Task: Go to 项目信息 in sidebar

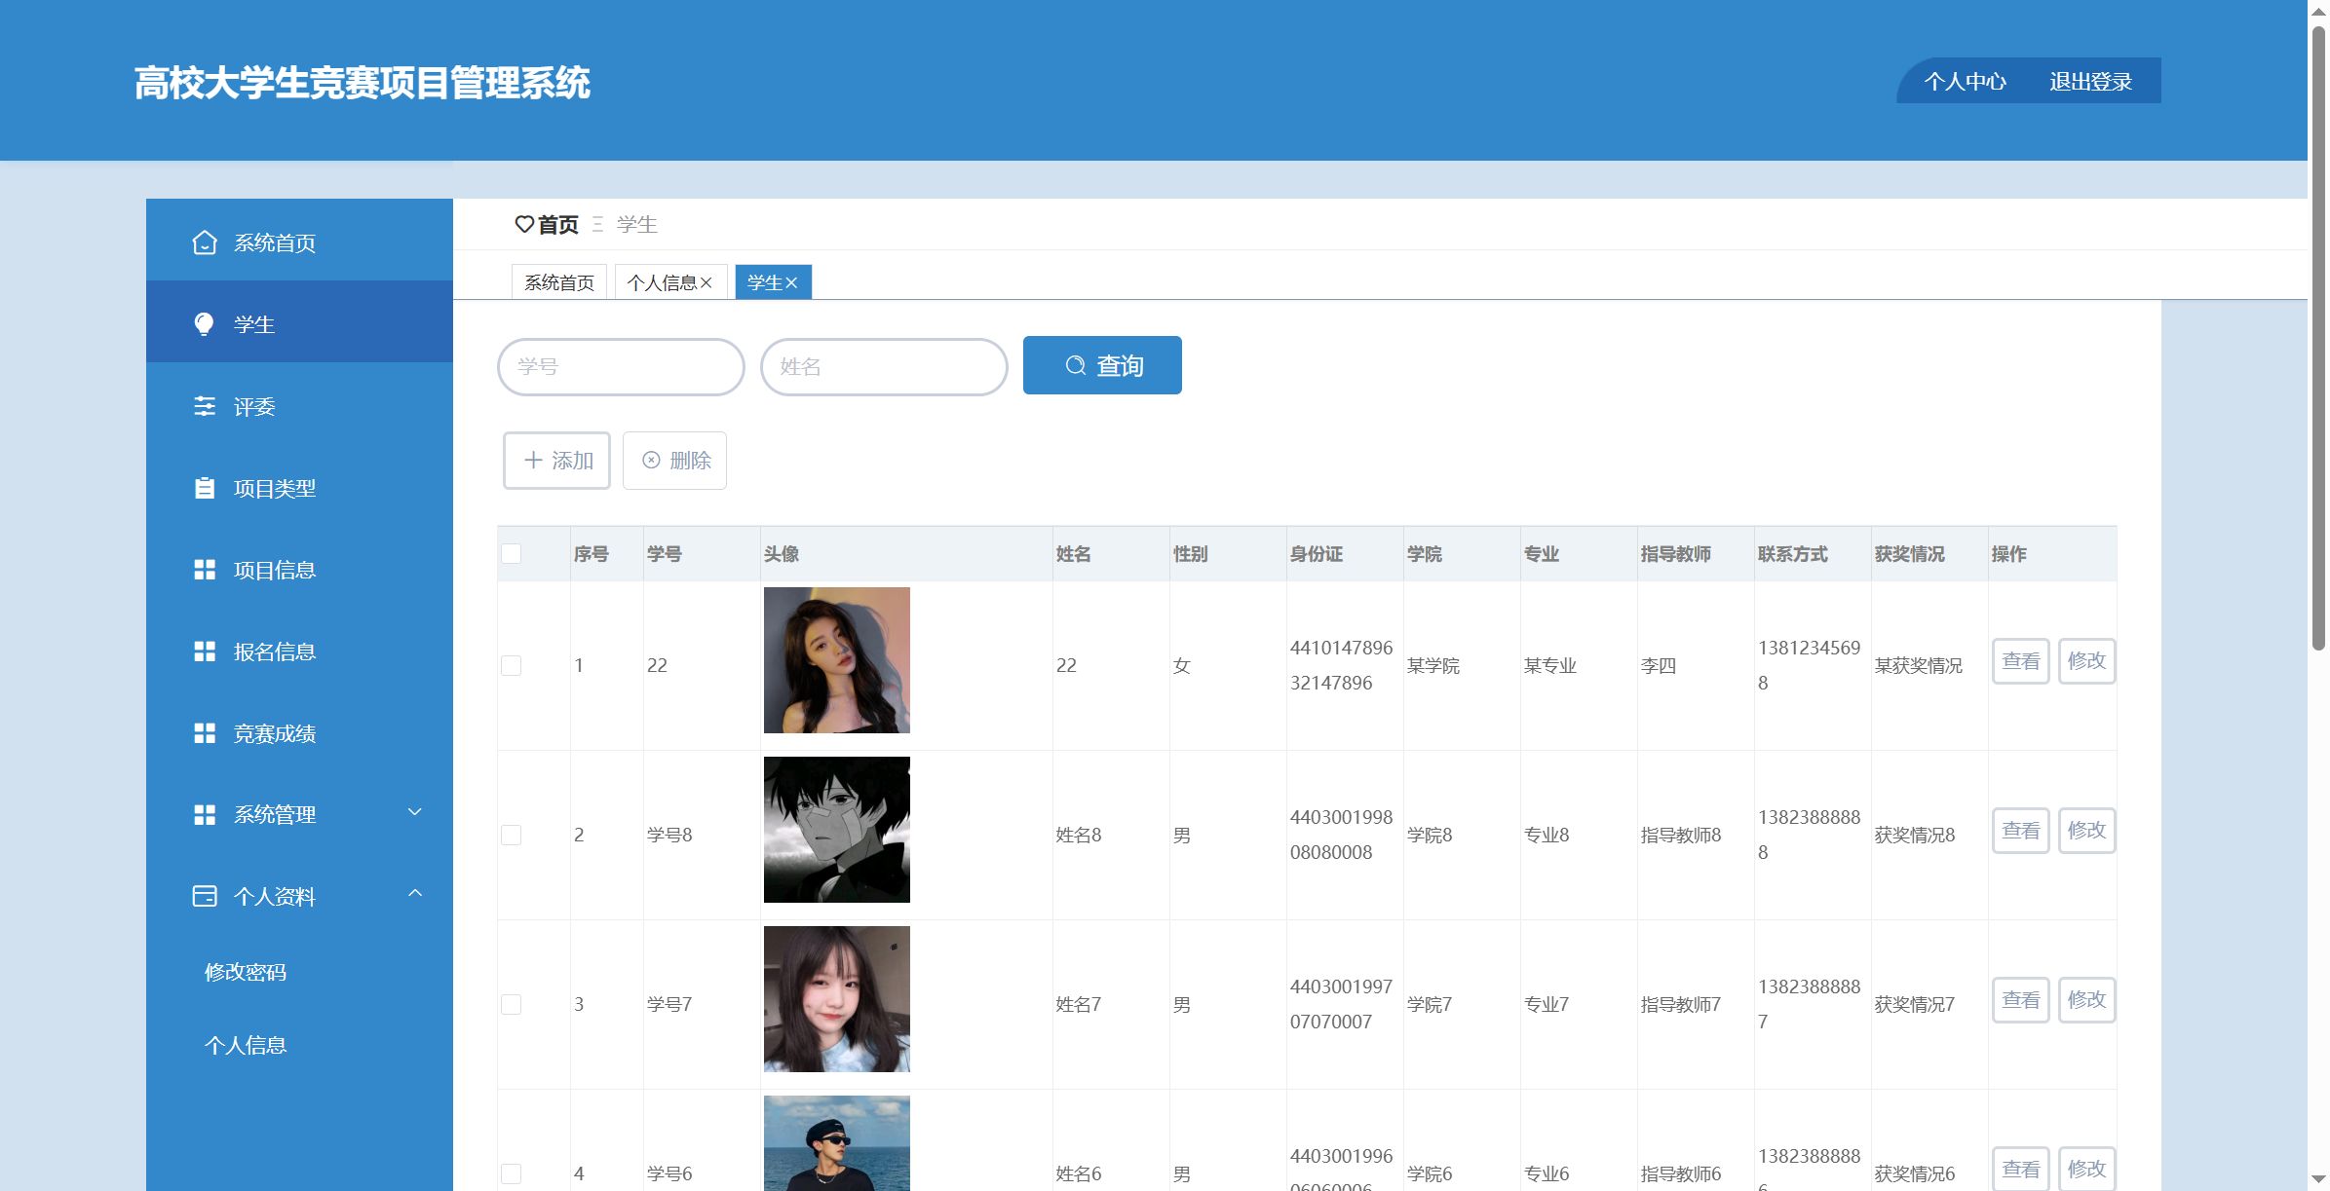Action: (x=299, y=570)
